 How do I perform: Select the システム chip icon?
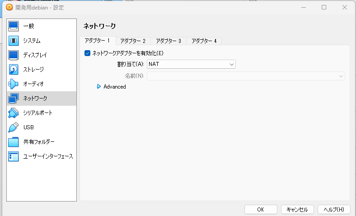pyautogui.click(x=14, y=41)
